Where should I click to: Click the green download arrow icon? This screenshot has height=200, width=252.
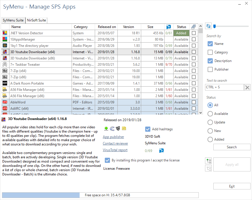(106, 129)
